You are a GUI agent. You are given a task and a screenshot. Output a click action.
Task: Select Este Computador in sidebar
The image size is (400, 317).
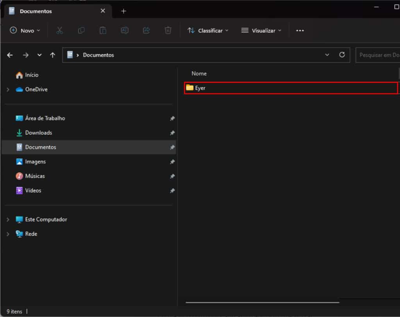click(46, 219)
